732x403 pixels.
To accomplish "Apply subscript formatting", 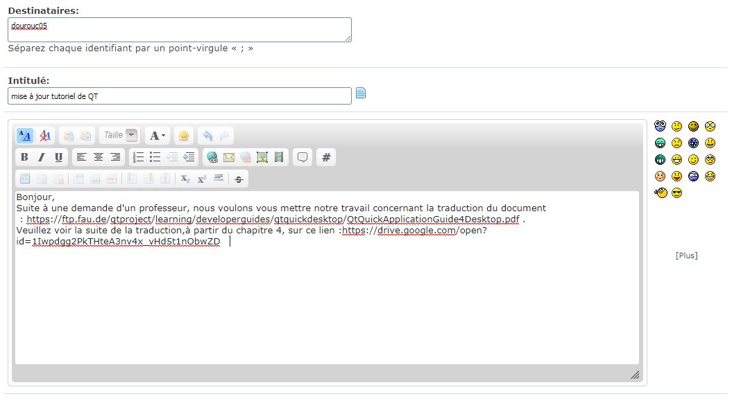I will pos(185,179).
